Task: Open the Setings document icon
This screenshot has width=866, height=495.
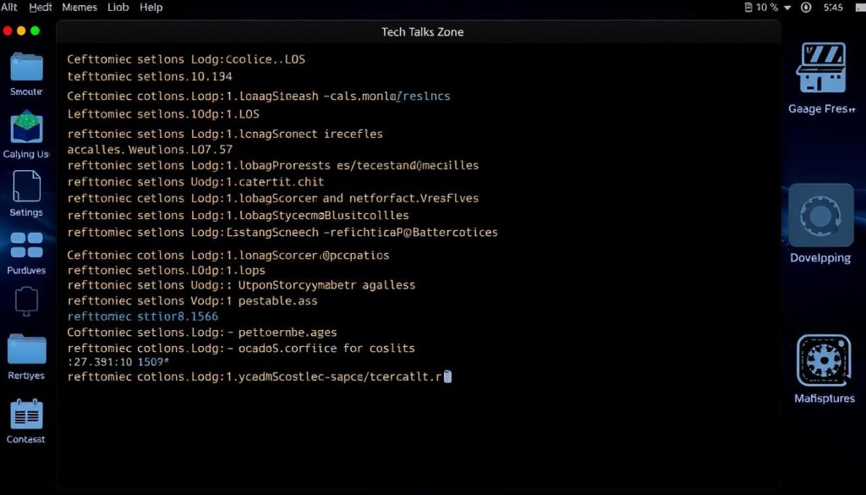Action: (26, 187)
